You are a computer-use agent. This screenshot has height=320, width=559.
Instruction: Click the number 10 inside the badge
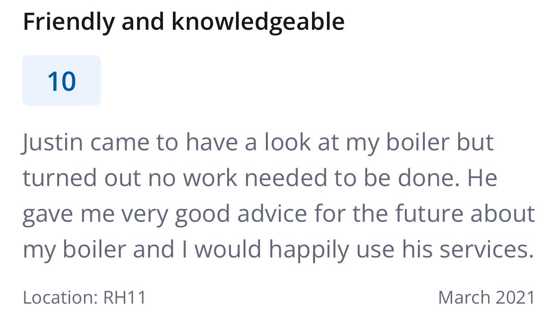point(62,81)
